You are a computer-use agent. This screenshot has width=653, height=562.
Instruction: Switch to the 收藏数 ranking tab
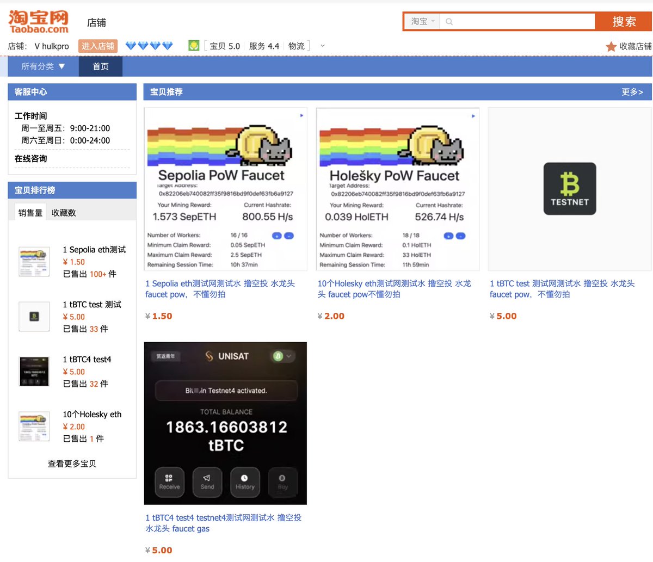[x=64, y=212]
